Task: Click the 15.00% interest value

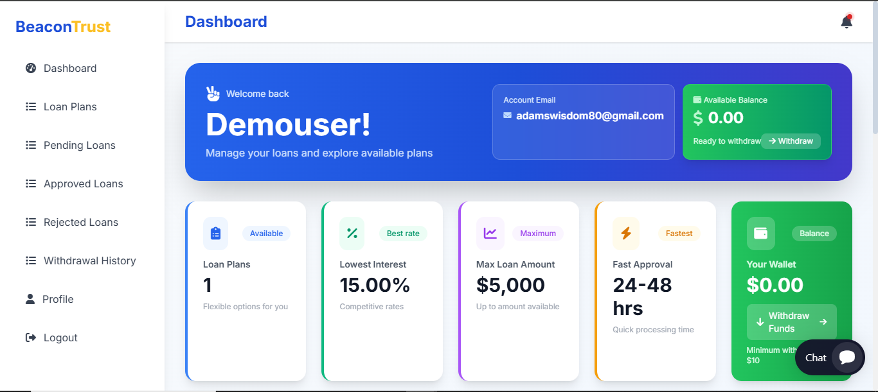Action: tap(375, 285)
